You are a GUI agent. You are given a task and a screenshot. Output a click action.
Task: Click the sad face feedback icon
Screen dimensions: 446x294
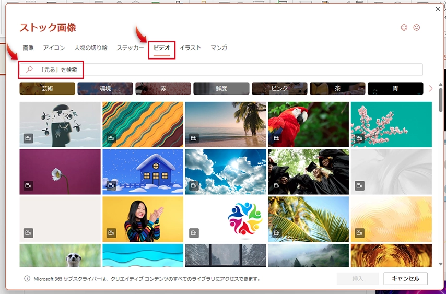[416, 27]
